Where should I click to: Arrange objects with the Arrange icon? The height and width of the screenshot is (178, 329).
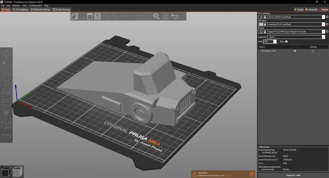[98, 16]
